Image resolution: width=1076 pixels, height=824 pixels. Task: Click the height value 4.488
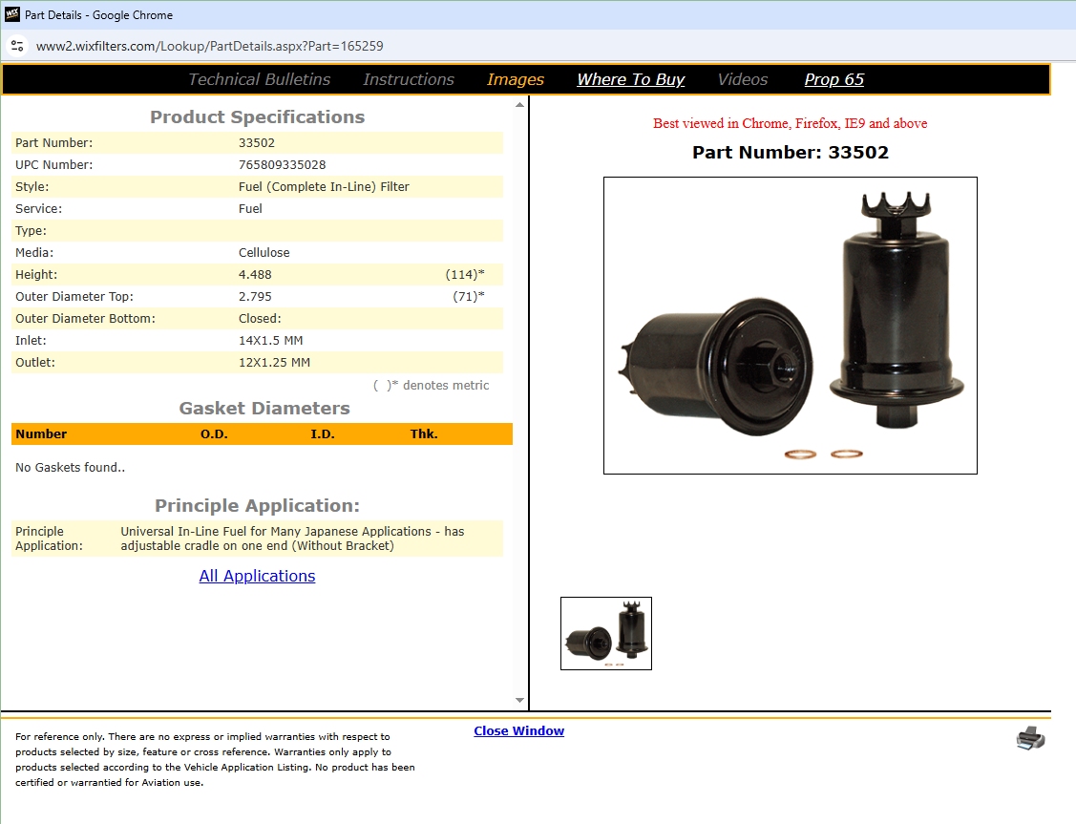click(x=255, y=274)
